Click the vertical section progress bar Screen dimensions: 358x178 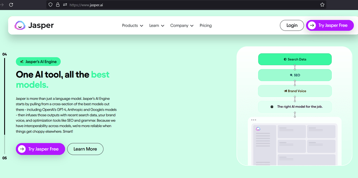[4, 106]
